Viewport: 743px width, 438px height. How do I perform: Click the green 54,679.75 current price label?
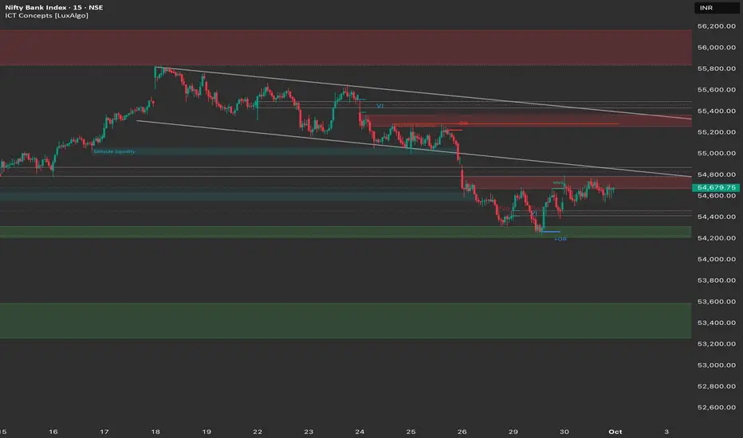(715, 187)
